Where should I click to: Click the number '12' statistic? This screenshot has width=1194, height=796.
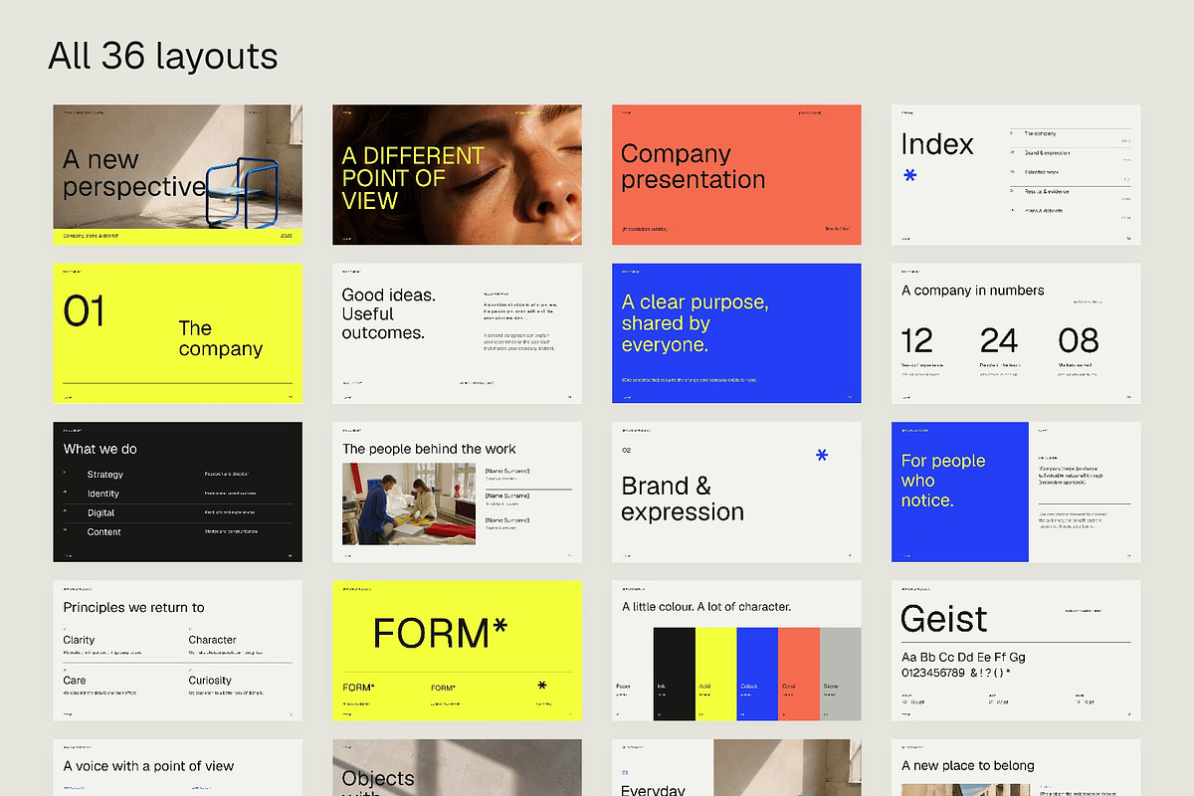(917, 341)
